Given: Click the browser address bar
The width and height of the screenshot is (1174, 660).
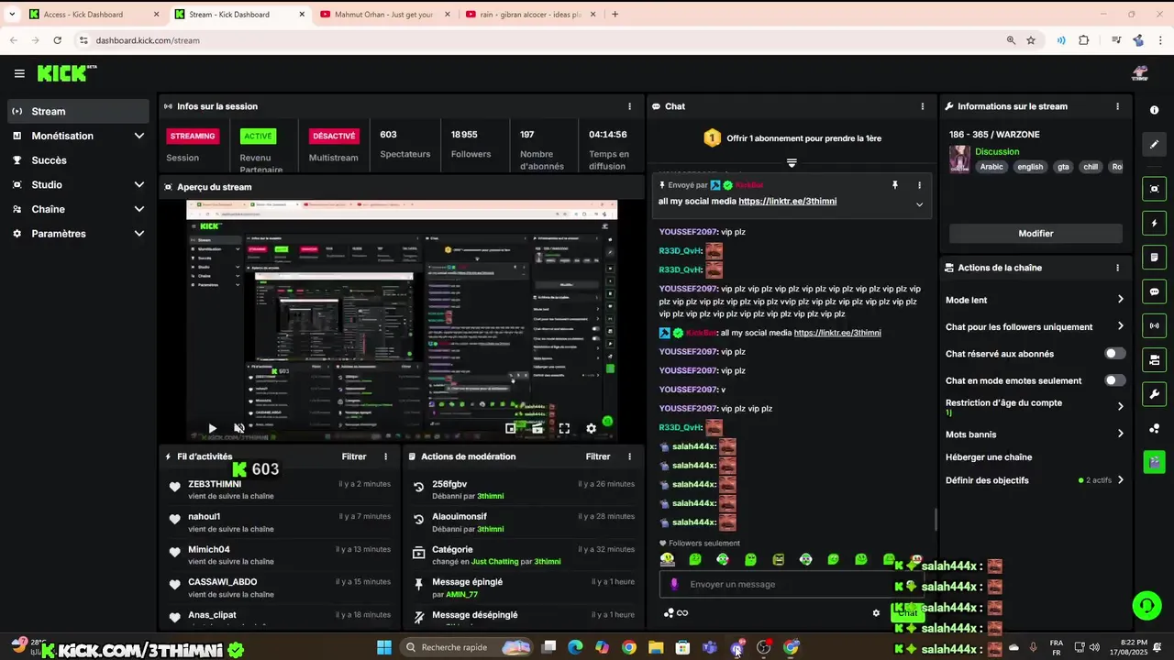Looking at the screenshot, I should pos(541,40).
